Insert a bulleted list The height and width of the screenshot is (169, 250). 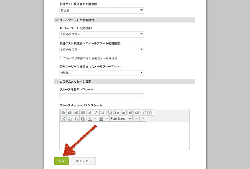pyautogui.click(x=117, y=112)
